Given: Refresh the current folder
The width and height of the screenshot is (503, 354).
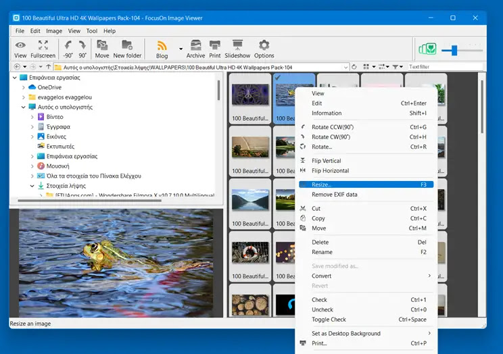Looking at the screenshot, I should tap(354, 67).
